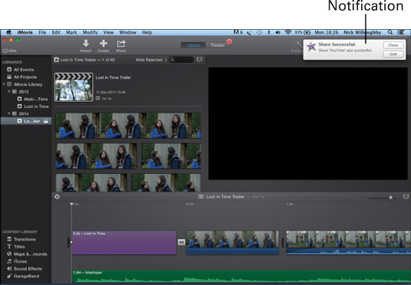Open the Window menu
The width and height of the screenshot is (411, 285).
click(x=128, y=32)
